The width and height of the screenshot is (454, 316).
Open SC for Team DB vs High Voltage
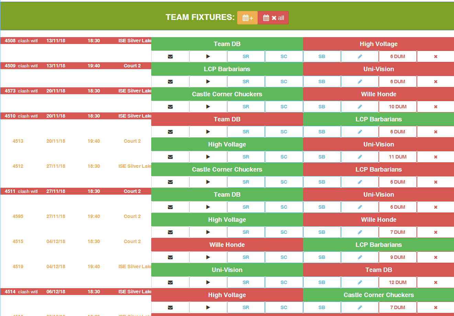point(284,56)
